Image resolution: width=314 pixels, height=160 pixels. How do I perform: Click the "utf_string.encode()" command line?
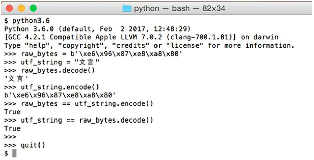52,87
